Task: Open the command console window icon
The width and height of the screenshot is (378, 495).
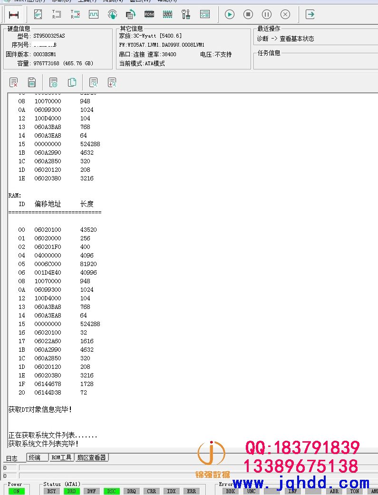Action: point(205,14)
